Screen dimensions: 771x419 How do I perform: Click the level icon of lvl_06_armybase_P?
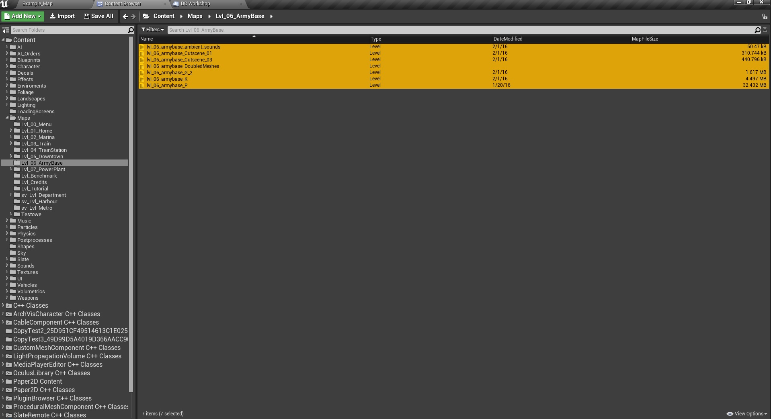click(141, 86)
